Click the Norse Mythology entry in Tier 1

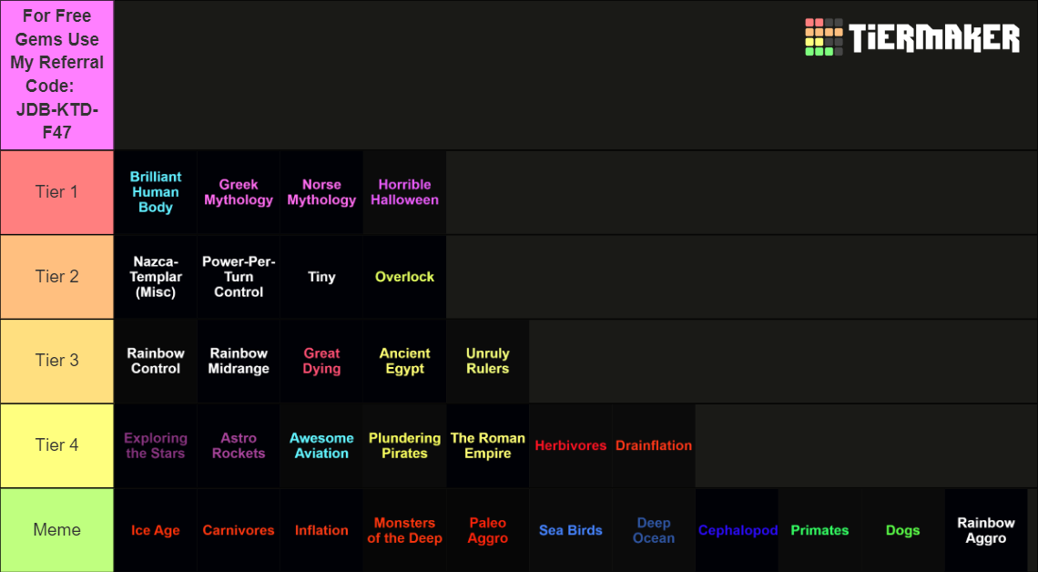coord(321,192)
